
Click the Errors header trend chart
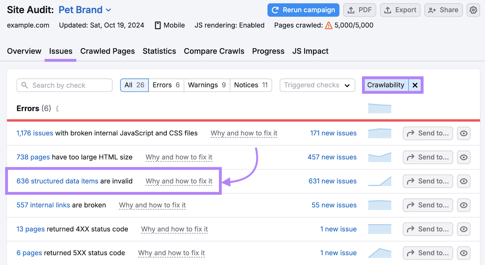coord(380,108)
